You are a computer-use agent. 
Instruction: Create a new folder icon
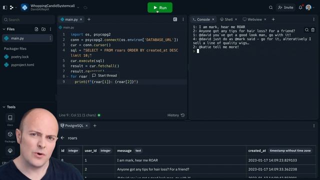(x=43, y=29)
